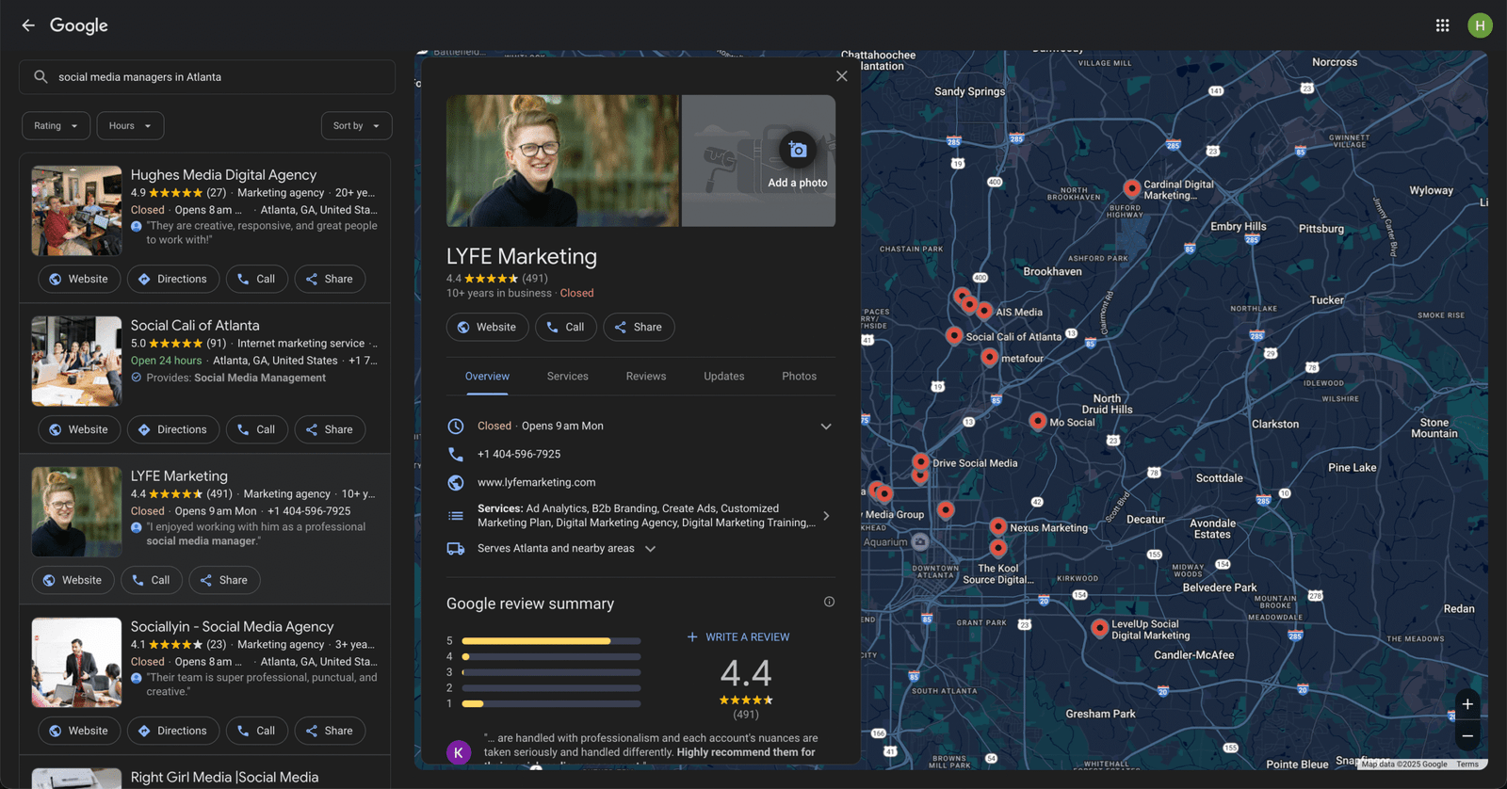Click the 5-star rating bar
1507x789 pixels.
551,641
